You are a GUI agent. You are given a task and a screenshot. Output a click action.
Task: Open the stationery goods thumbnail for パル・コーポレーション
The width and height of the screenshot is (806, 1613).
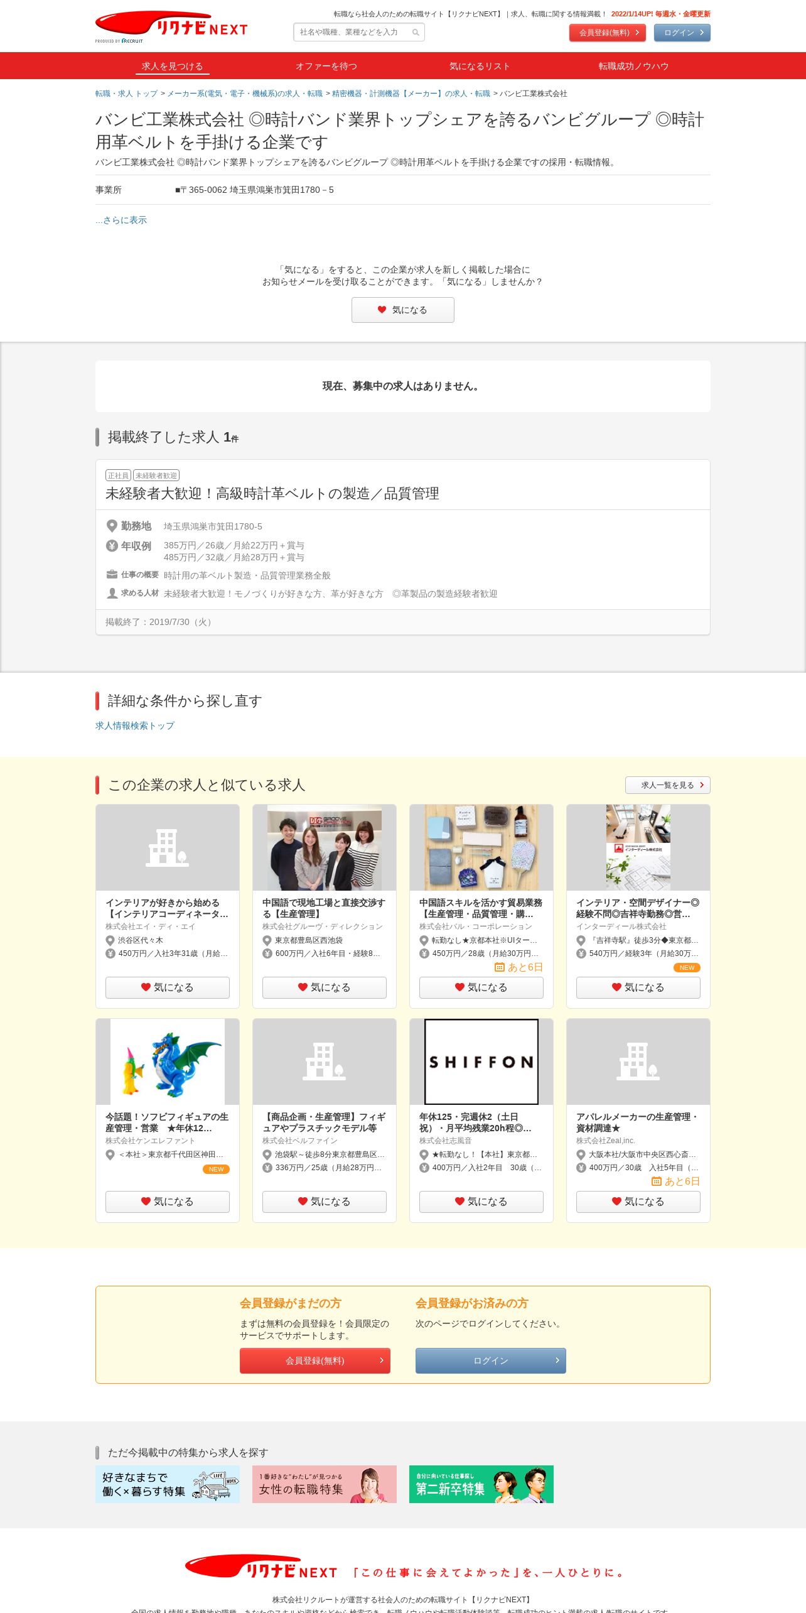pyautogui.click(x=481, y=847)
